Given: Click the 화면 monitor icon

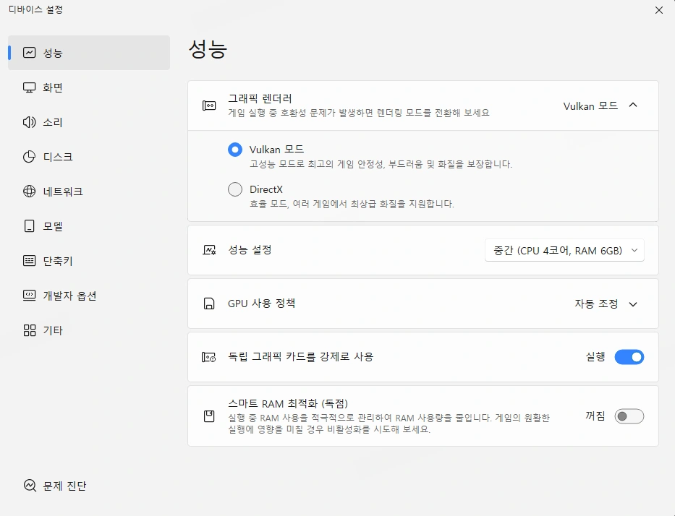Looking at the screenshot, I should pos(29,87).
